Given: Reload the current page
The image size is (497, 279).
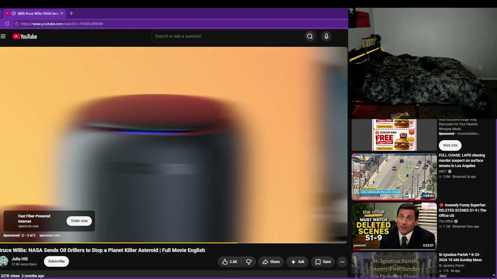Looking at the screenshot, I should pyautogui.click(x=7, y=24).
